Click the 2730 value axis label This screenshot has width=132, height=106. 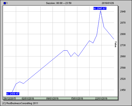click(123, 45)
